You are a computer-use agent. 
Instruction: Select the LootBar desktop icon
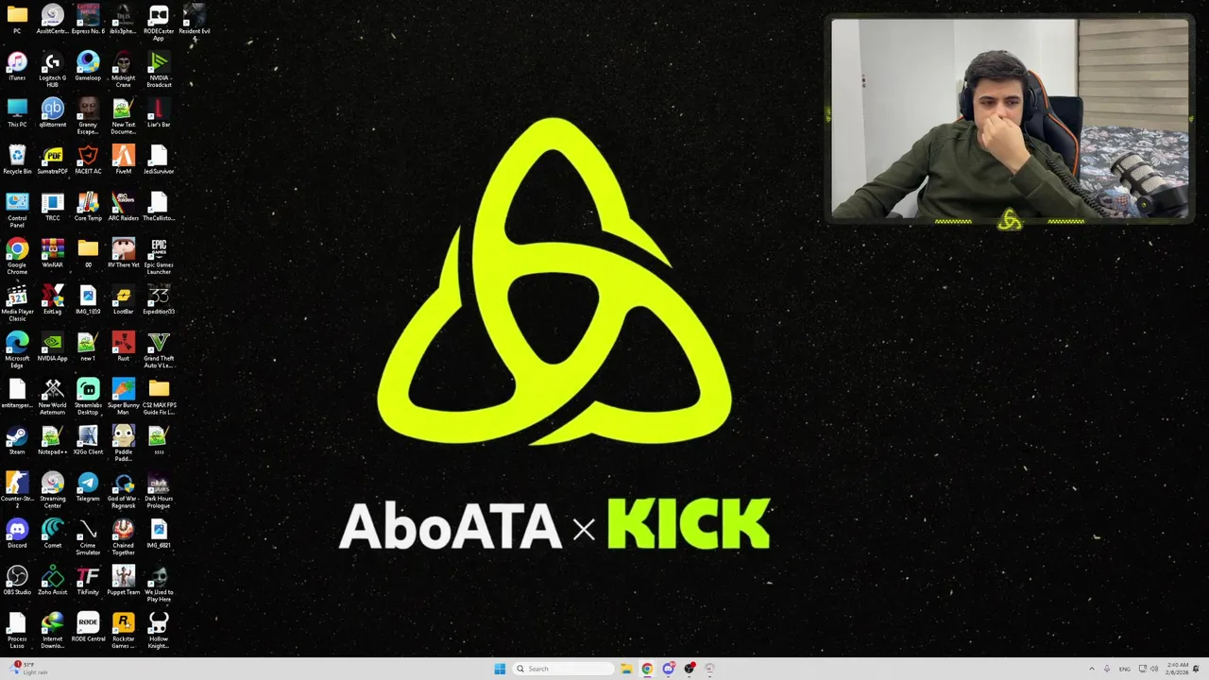point(123,300)
